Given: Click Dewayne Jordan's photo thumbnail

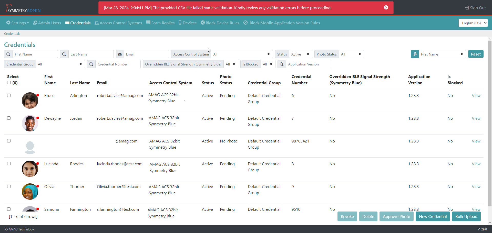Looking at the screenshot, I should 30,123.
